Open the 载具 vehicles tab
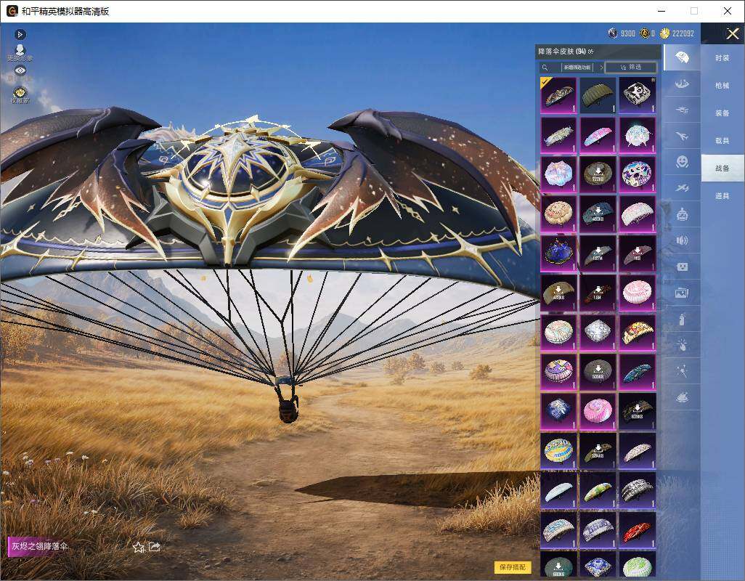 click(x=722, y=141)
